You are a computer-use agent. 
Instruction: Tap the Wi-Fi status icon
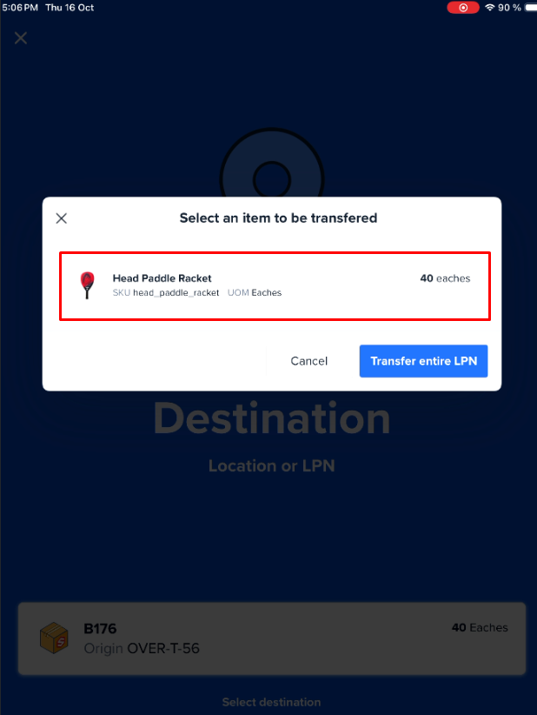tap(490, 7)
